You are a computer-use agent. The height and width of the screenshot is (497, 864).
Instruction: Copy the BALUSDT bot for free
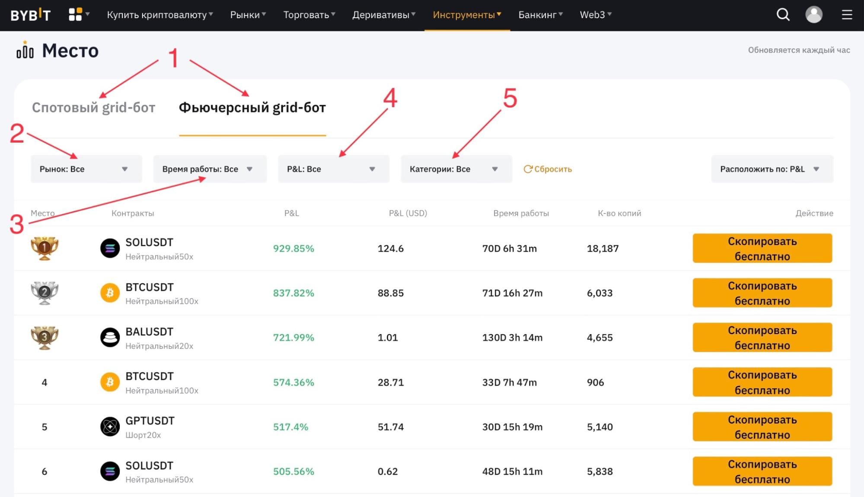(x=762, y=338)
